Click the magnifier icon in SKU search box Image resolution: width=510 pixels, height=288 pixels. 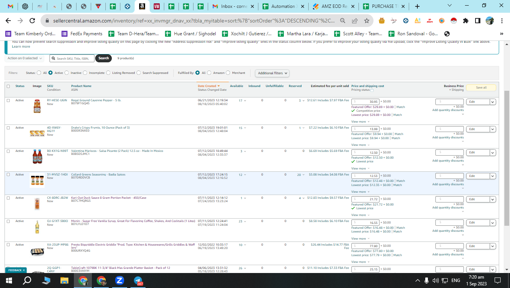(x=54, y=58)
